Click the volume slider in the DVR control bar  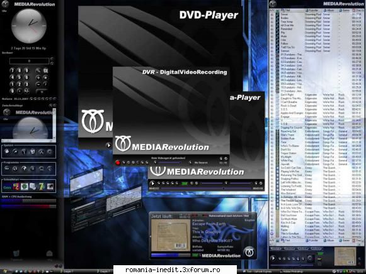tap(169, 163)
